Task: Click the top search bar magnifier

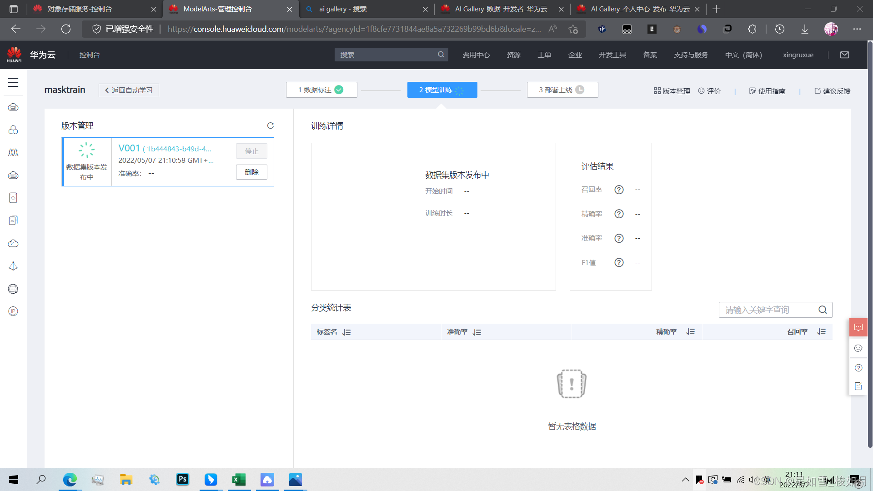Action: coord(441,55)
